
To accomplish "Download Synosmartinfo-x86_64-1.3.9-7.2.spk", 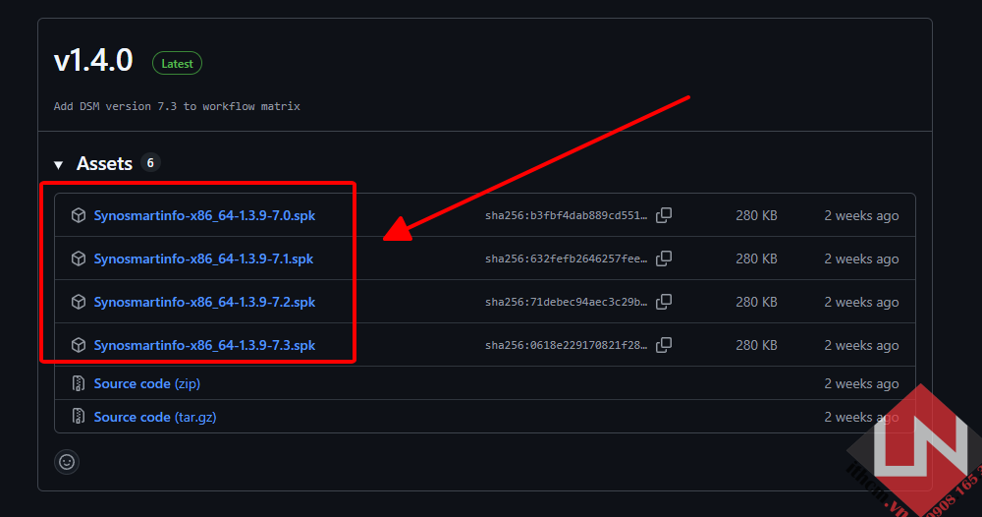I will click(204, 302).
